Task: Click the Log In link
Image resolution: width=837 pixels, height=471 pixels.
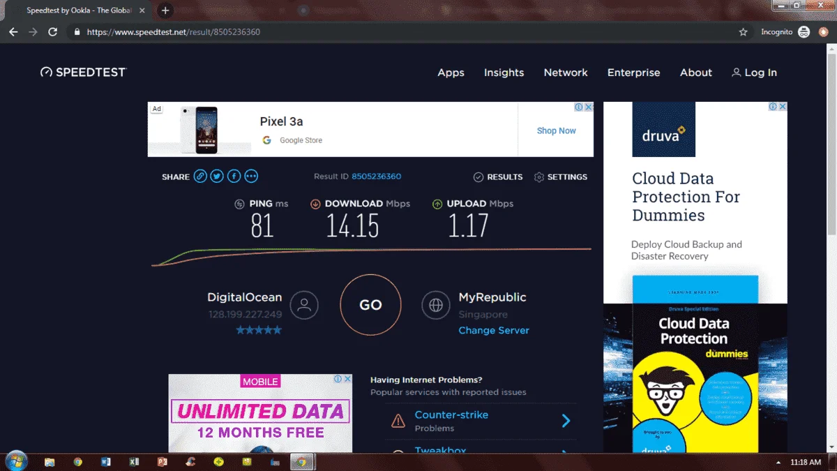Action: tap(760, 73)
